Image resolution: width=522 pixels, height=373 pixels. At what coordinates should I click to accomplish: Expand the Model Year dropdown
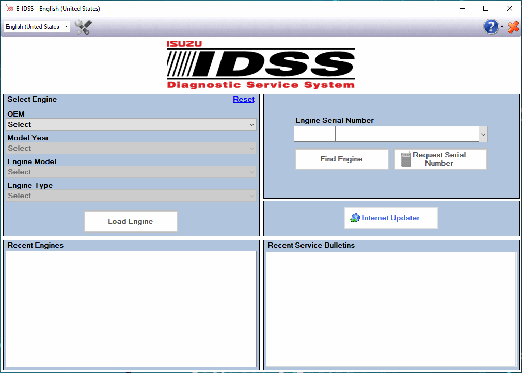pos(131,148)
